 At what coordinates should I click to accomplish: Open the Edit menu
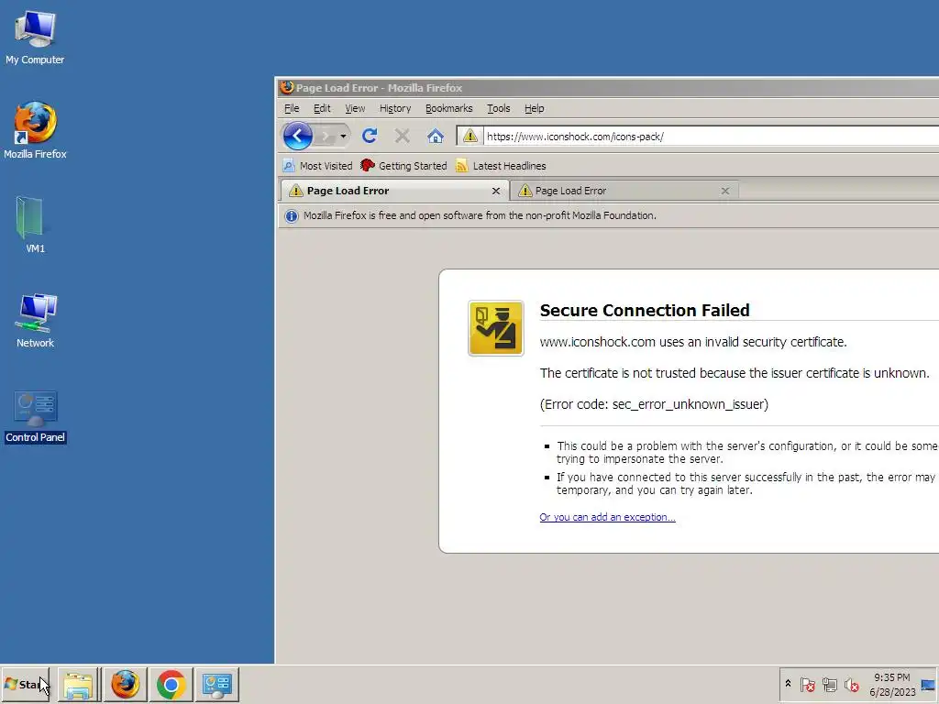[x=322, y=108]
